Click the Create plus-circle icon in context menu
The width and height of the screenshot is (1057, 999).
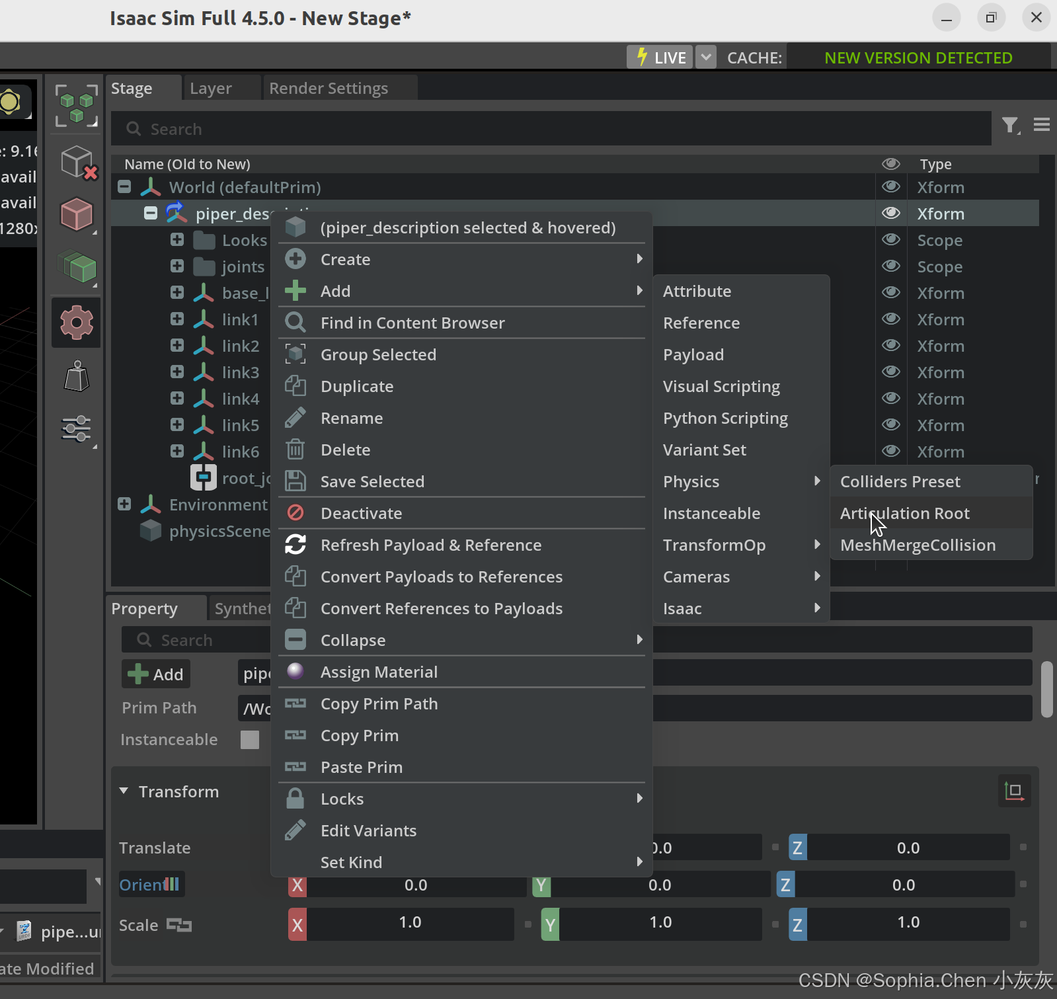tap(295, 259)
